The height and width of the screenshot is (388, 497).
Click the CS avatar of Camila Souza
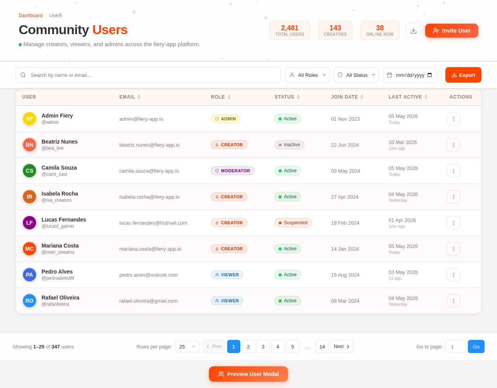pos(30,171)
